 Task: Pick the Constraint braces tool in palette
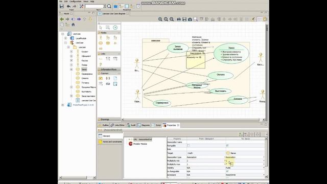(x=108, y=78)
